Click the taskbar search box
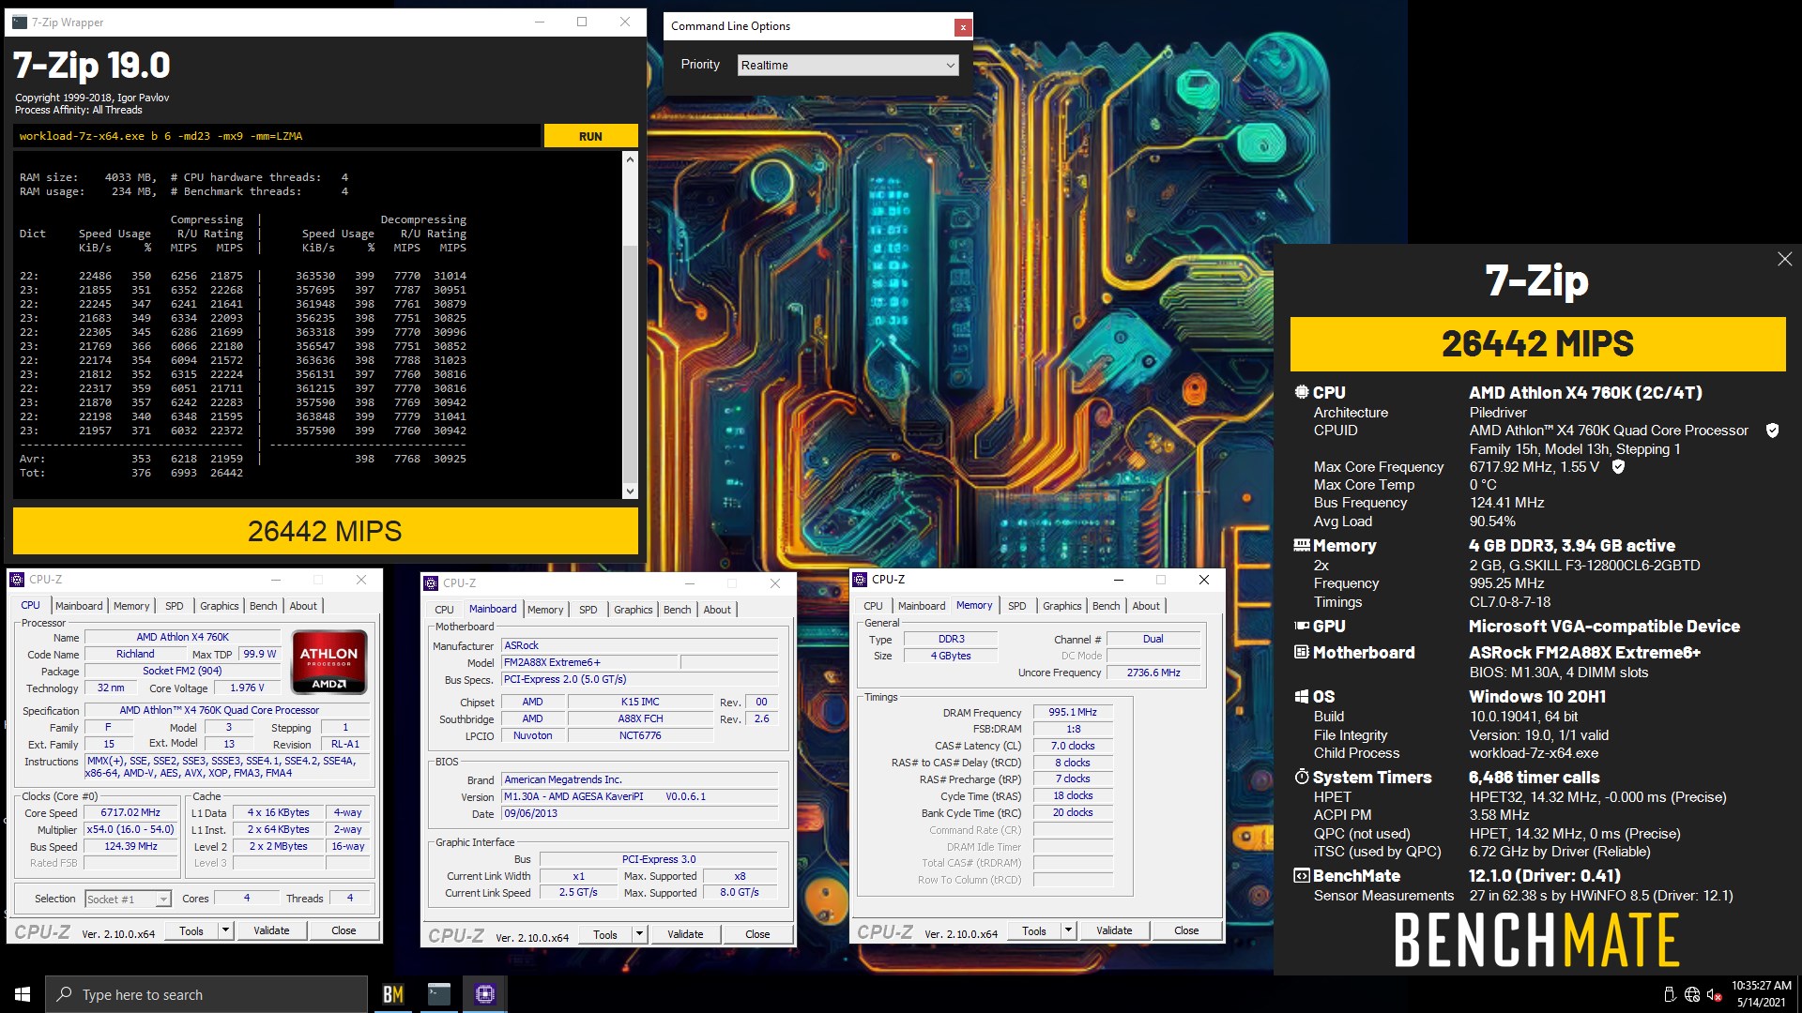This screenshot has height=1013, width=1802. point(206,994)
